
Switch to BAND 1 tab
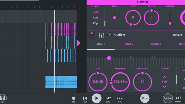(101, 44)
